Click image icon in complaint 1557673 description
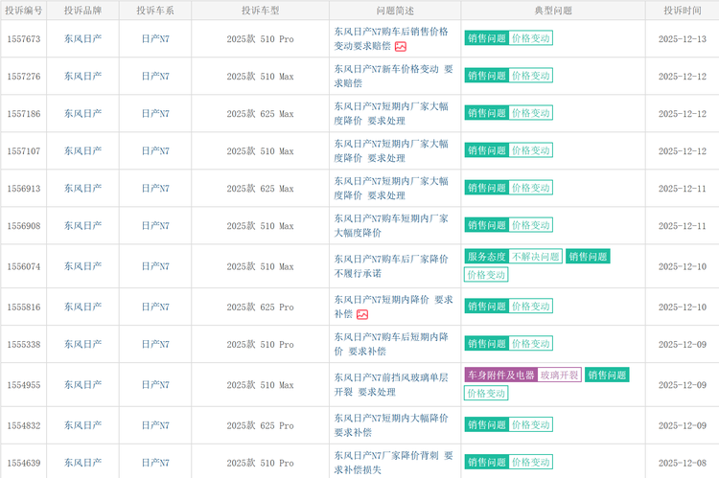This screenshot has height=478, width=719. tap(401, 46)
